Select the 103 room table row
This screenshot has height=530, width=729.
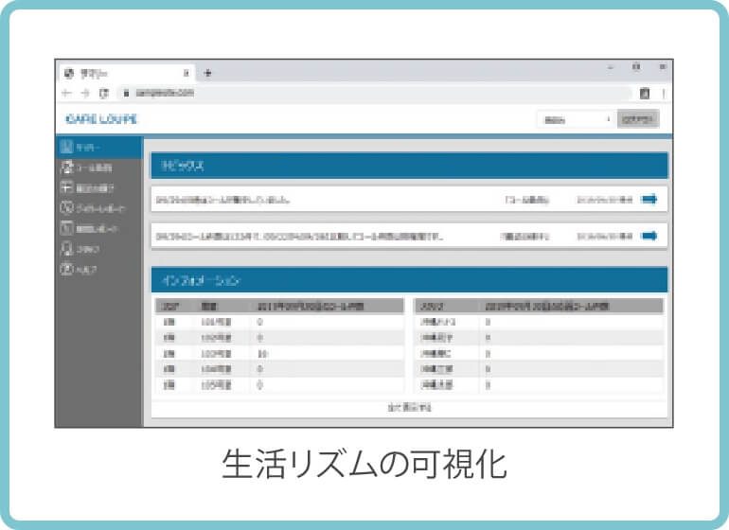point(280,353)
